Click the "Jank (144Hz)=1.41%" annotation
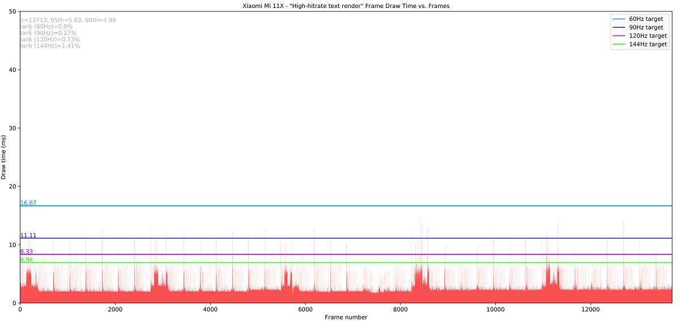Screen dimensions: 680x325 pos(50,46)
